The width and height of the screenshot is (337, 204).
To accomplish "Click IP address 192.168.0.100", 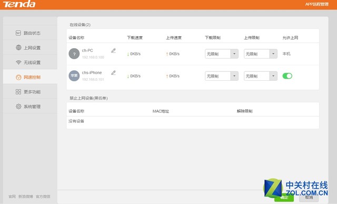I will (93, 57).
